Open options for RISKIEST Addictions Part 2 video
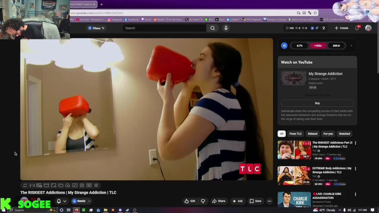Viewport: 379px width, 213px height. [355, 143]
